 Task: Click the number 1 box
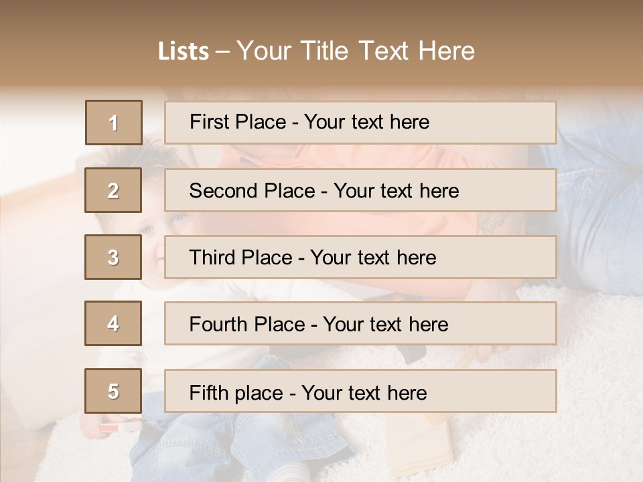pyautogui.click(x=114, y=123)
